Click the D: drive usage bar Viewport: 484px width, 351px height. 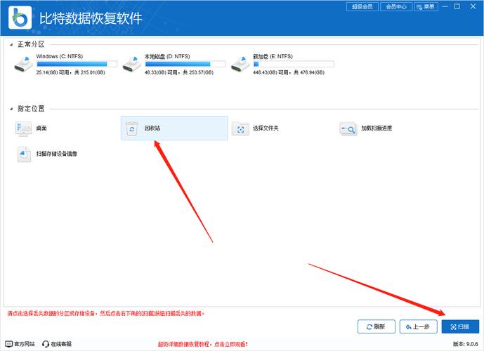(185, 64)
